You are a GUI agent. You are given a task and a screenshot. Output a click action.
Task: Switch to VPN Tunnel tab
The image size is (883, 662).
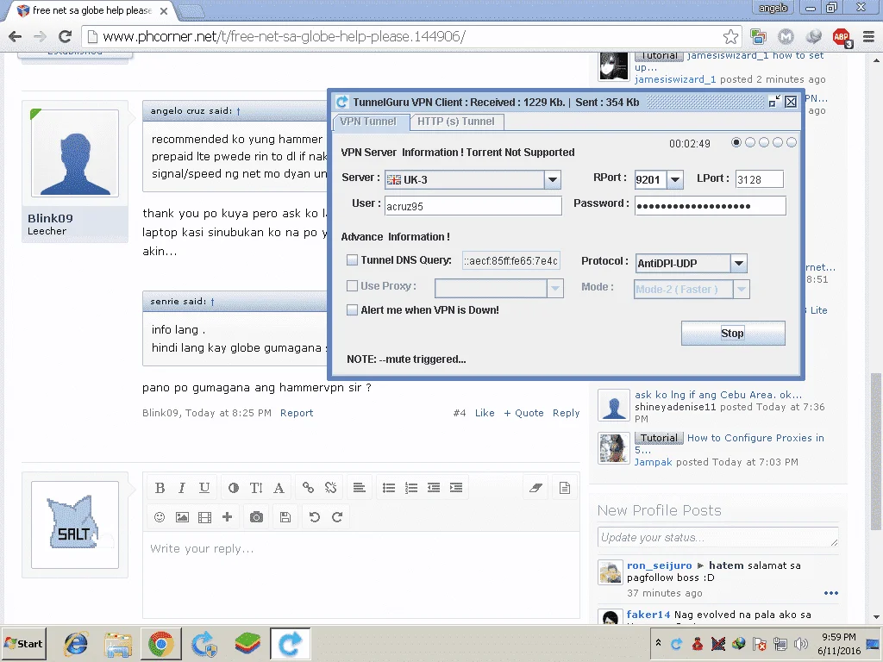(x=368, y=122)
